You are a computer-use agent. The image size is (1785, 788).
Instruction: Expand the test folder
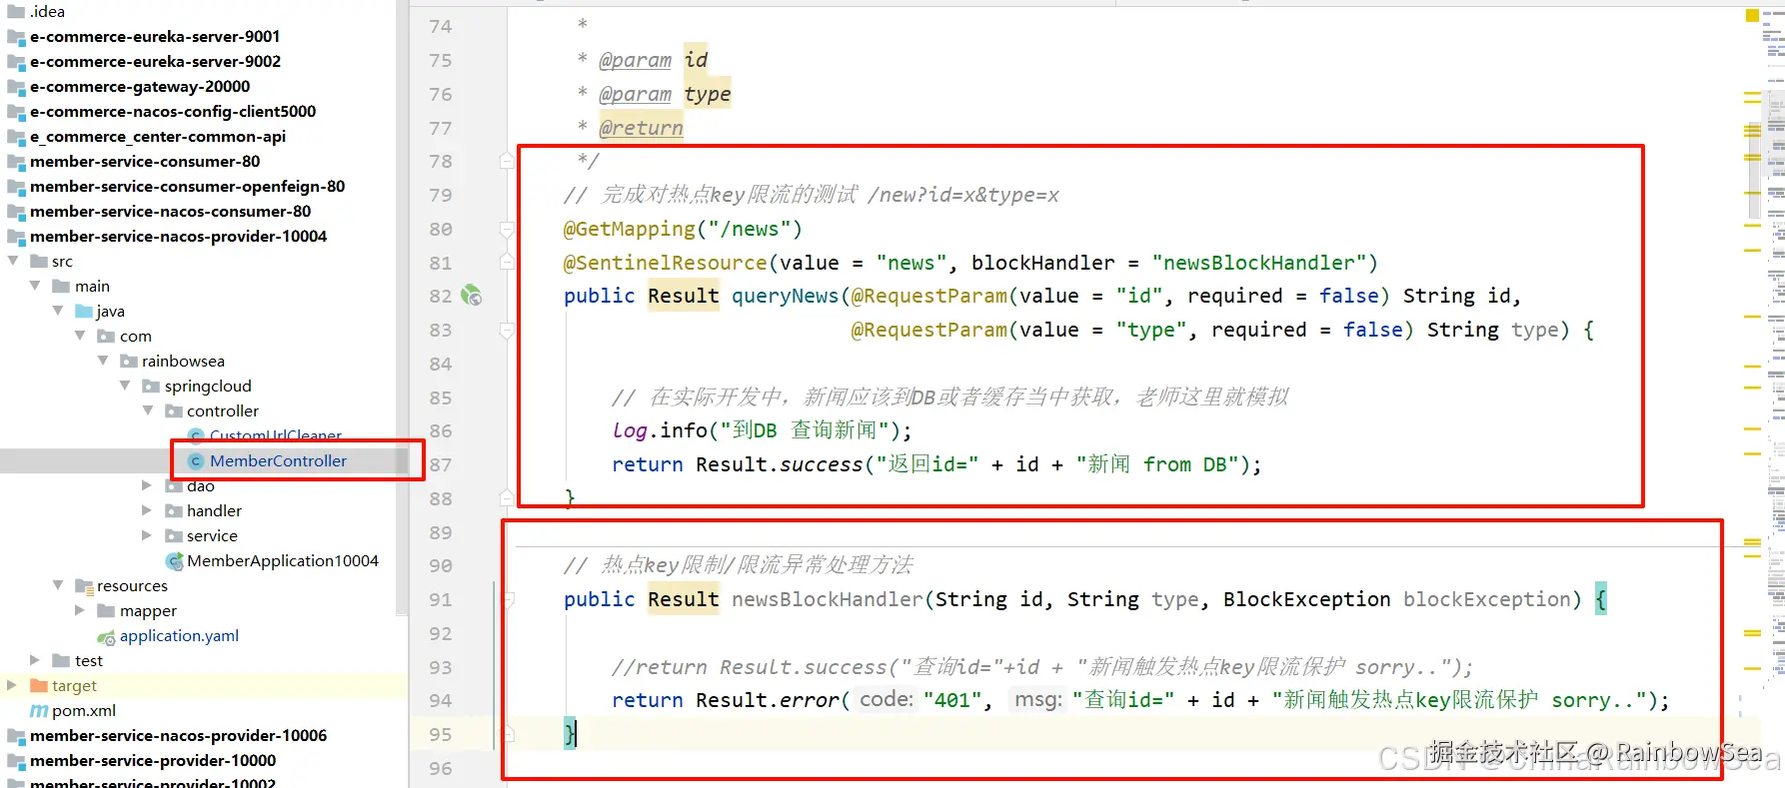[35, 660]
